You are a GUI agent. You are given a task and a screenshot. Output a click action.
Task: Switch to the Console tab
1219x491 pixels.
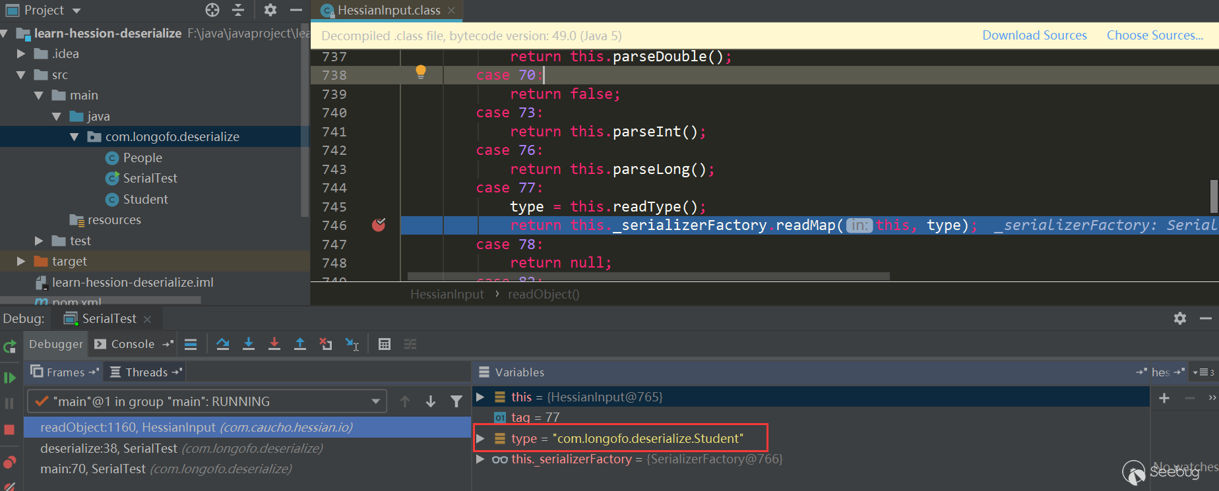[x=133, y=344]
